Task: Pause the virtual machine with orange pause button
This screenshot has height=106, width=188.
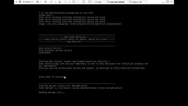Action: pyautogui.click(x=37, y=2)
